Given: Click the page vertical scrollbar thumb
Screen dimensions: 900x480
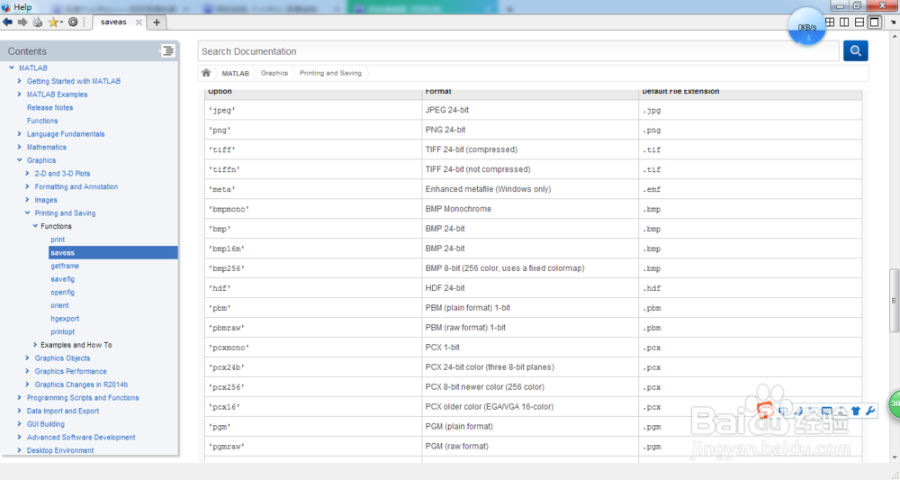Looking at the screenshot, I should point(894,300).
